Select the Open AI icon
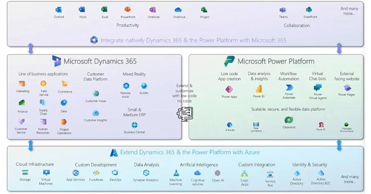The width and height of the screenshot is (371, 194). click(x=218, y=173)
